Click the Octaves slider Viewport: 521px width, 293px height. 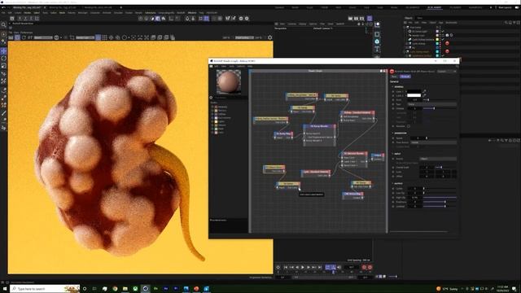pos(440,108)
